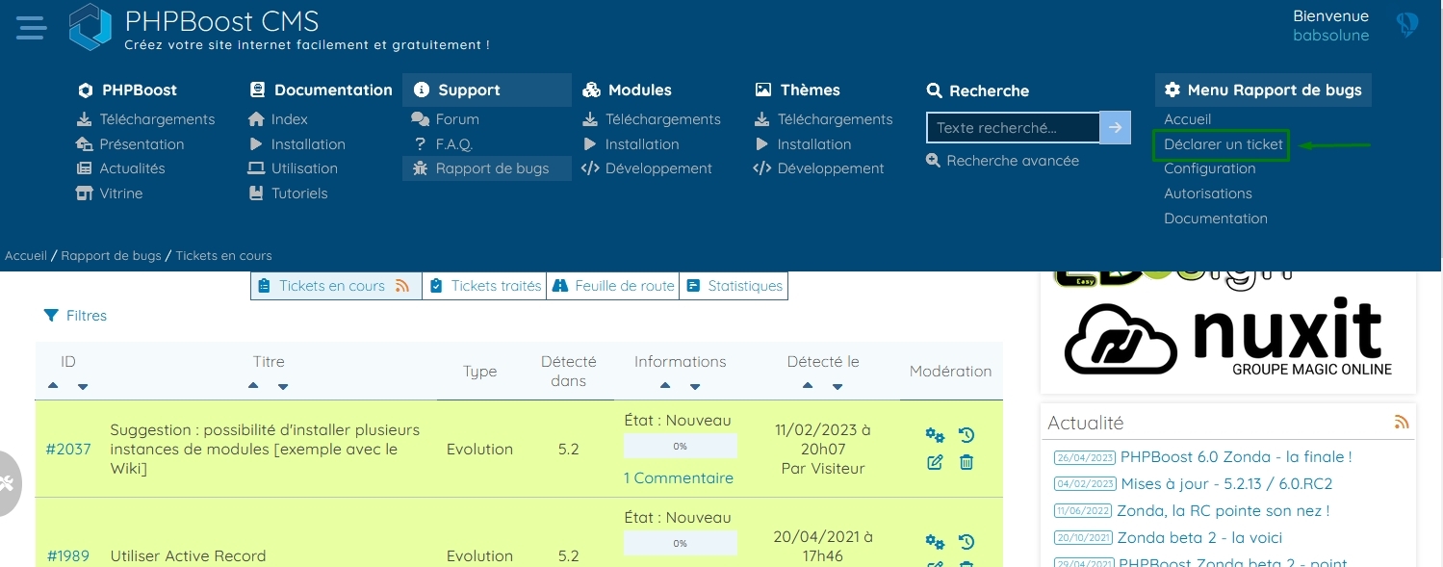This screenshot has height=567, width=1443.
Task: Switch to the Feuille de route tab
Action: [x=613, y=286]
